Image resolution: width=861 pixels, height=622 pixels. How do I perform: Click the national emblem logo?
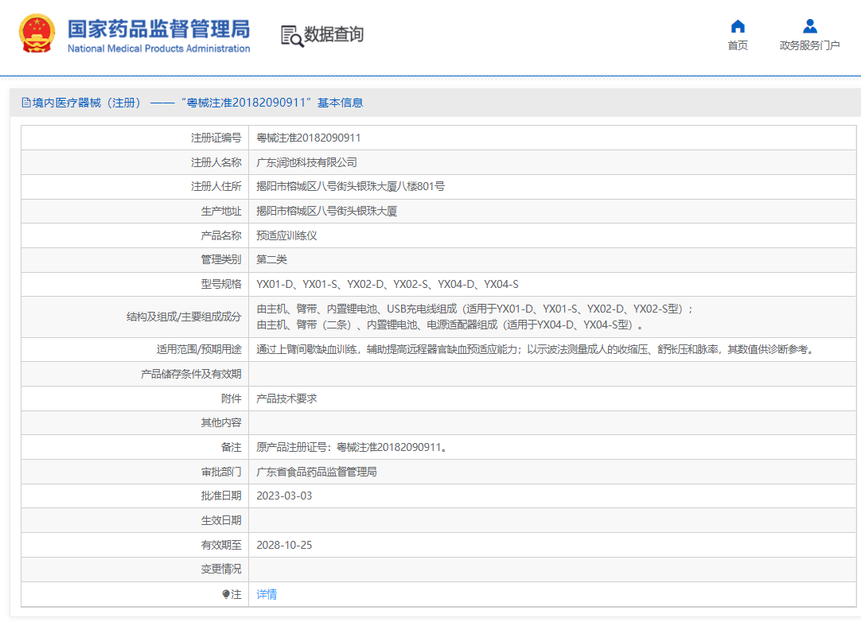click(x=37, y=33)
